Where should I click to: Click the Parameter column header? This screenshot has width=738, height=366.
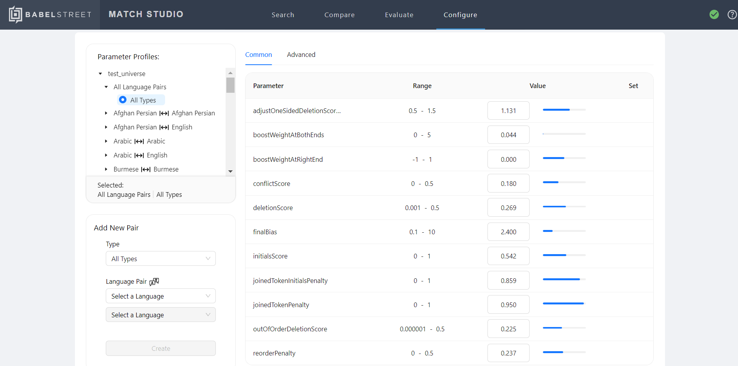[x=269, y=86]
